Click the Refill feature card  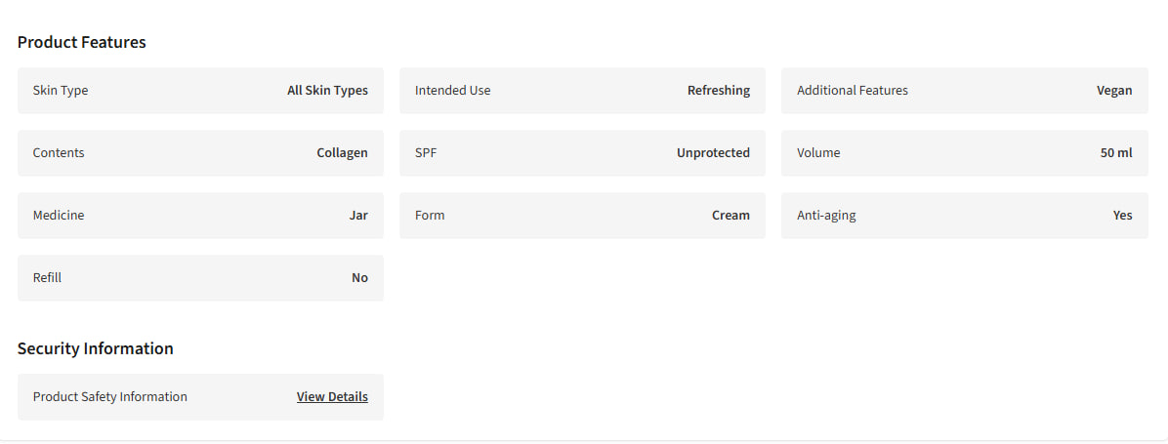(200, 278)
